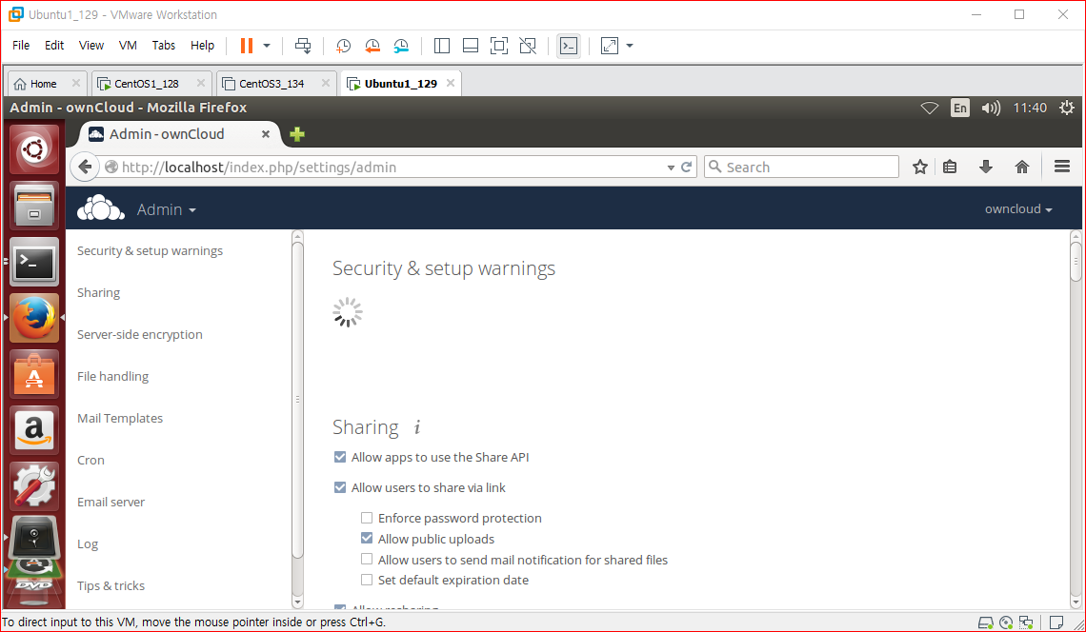Go to Cron settings
The height and width of the screenshot is (632, 1086).
tap(90, 460)
